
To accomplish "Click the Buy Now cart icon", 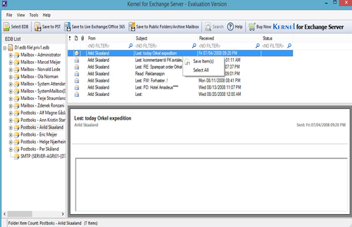I will (252, 26).
